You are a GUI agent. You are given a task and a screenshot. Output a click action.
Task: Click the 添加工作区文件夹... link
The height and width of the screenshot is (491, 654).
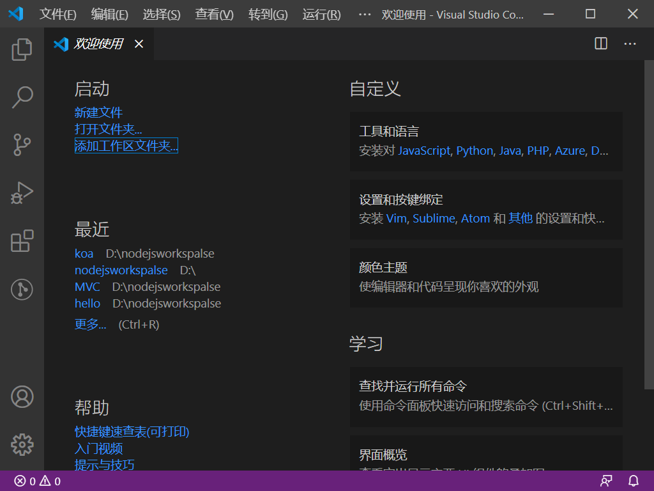coord(126,146)
